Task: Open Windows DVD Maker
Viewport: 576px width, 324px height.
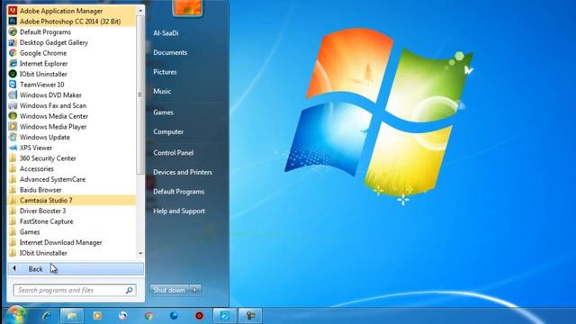Action: 72,95
